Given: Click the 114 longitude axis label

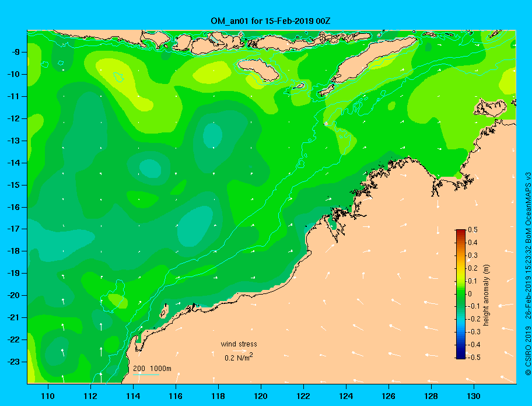Looking at the screenshot, I should (133, 396).
